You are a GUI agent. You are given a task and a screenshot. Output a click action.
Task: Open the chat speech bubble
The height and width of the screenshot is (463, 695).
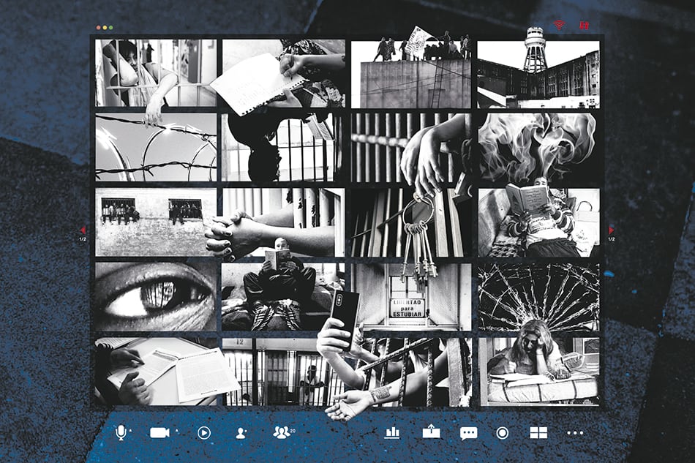click(468, 432)
